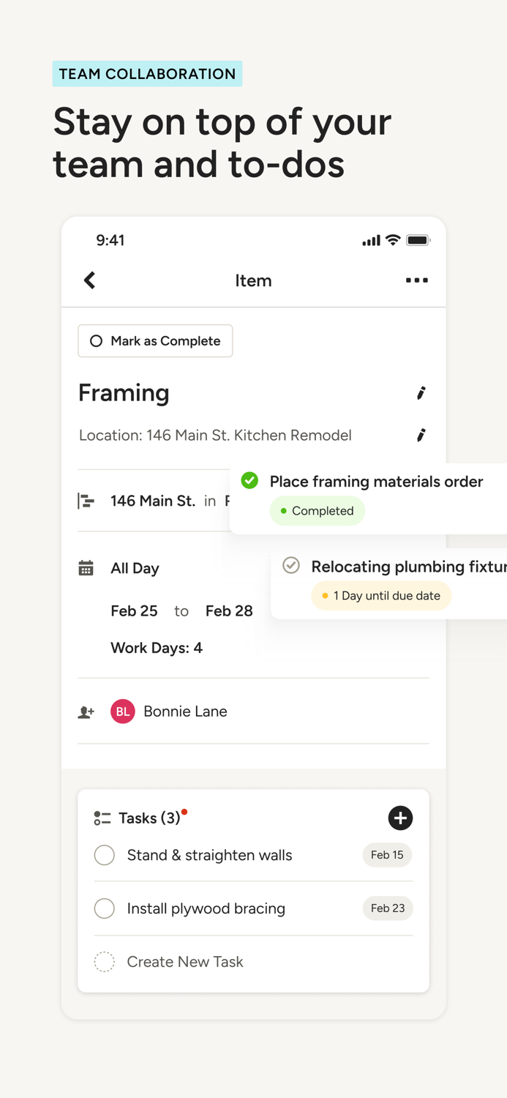Click the Mark as Complete button
The width and height of the screenshot is (507, 1098).
pyautogui.click(x=155, y=340)
